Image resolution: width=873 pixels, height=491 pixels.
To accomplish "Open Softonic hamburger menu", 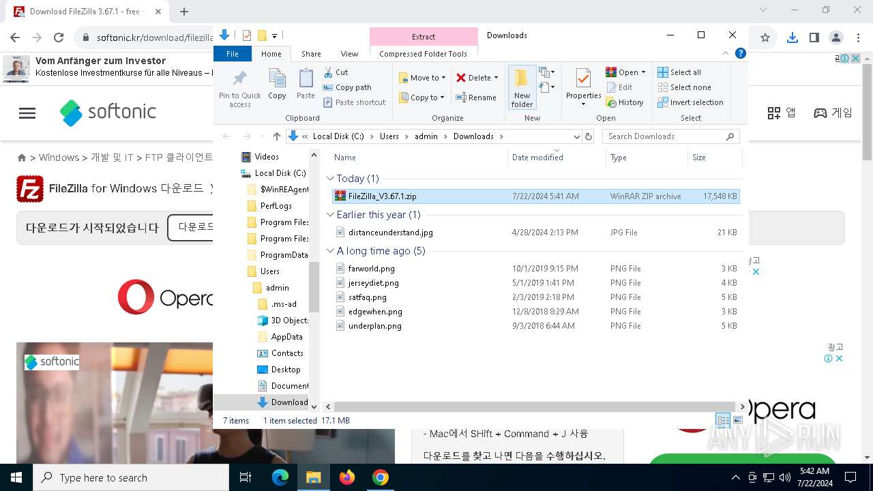I will (x=27, y=113).
